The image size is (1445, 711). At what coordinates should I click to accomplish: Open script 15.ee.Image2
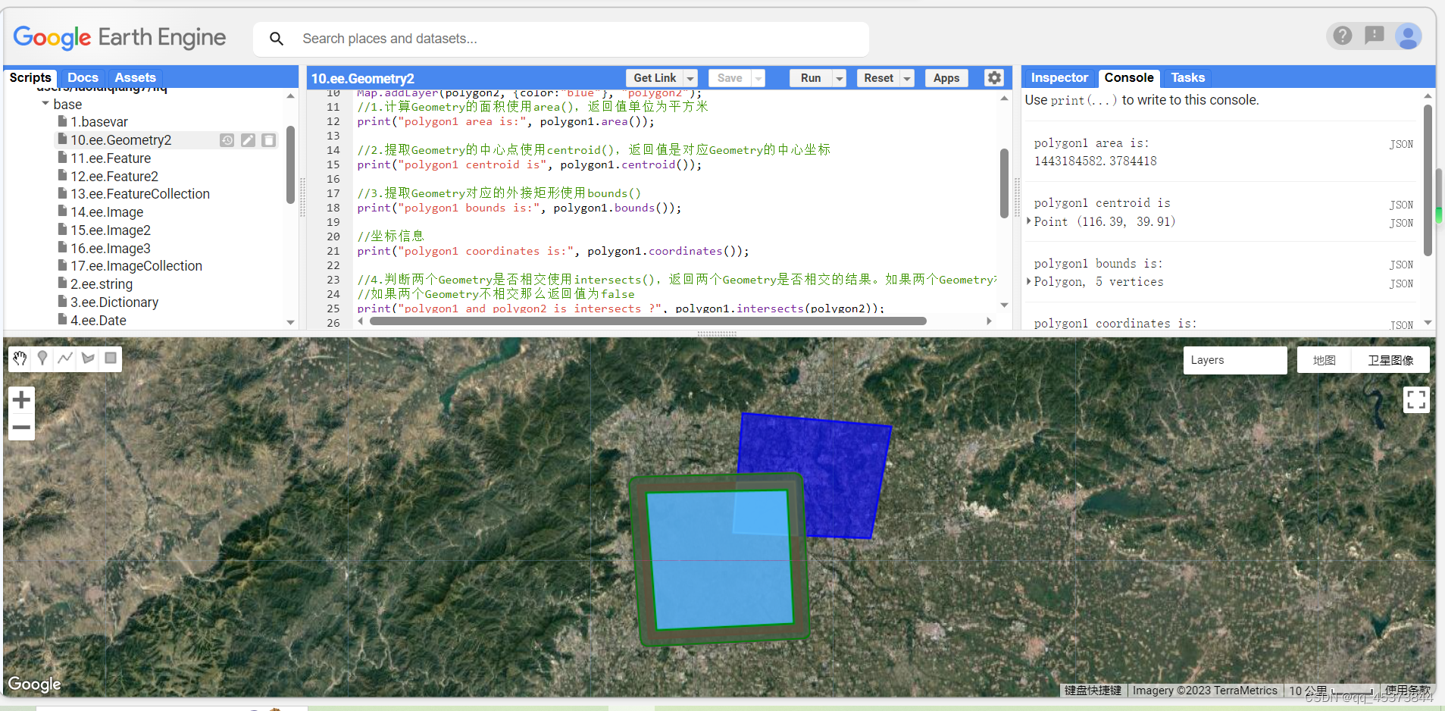[x=111, y=230]
